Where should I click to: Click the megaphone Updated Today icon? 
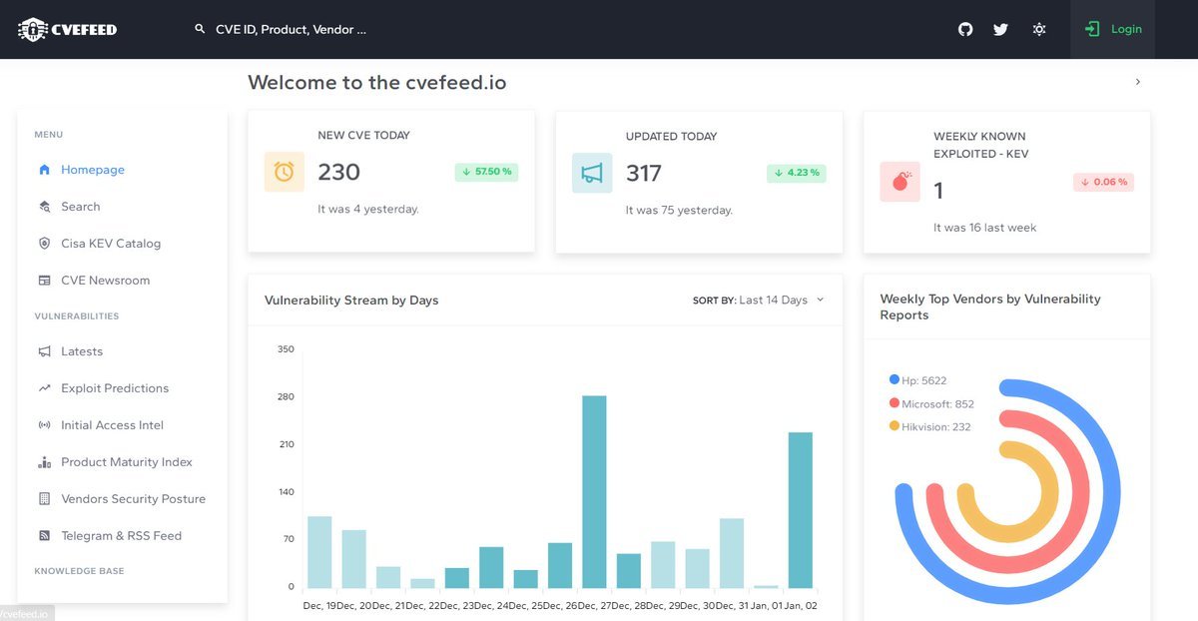(592, 173)
